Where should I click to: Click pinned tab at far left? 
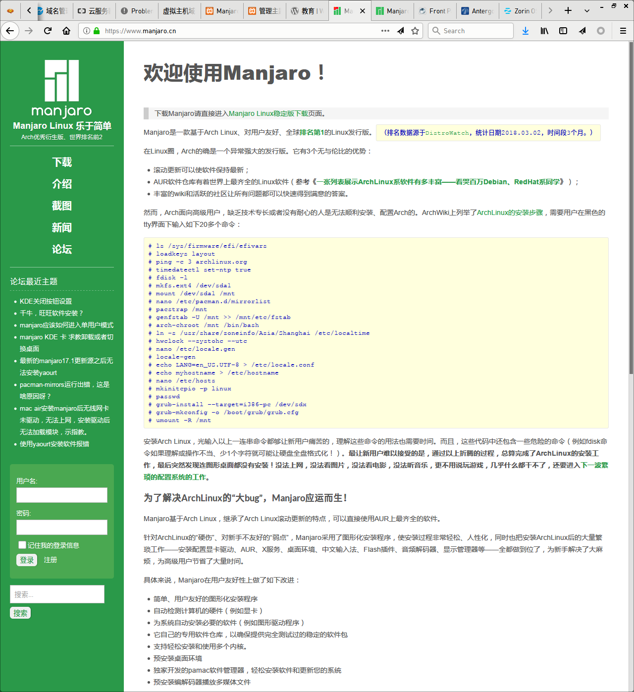[x=10, y=10]
